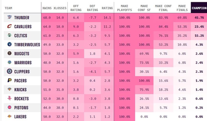This screenshot has height=121, width=207.
Task: Sort by the CHAMPION column header
Action: [x=199, y=8]
